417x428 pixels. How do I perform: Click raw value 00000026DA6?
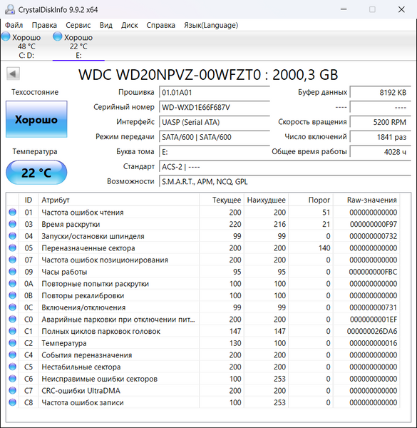coord(372,331)
